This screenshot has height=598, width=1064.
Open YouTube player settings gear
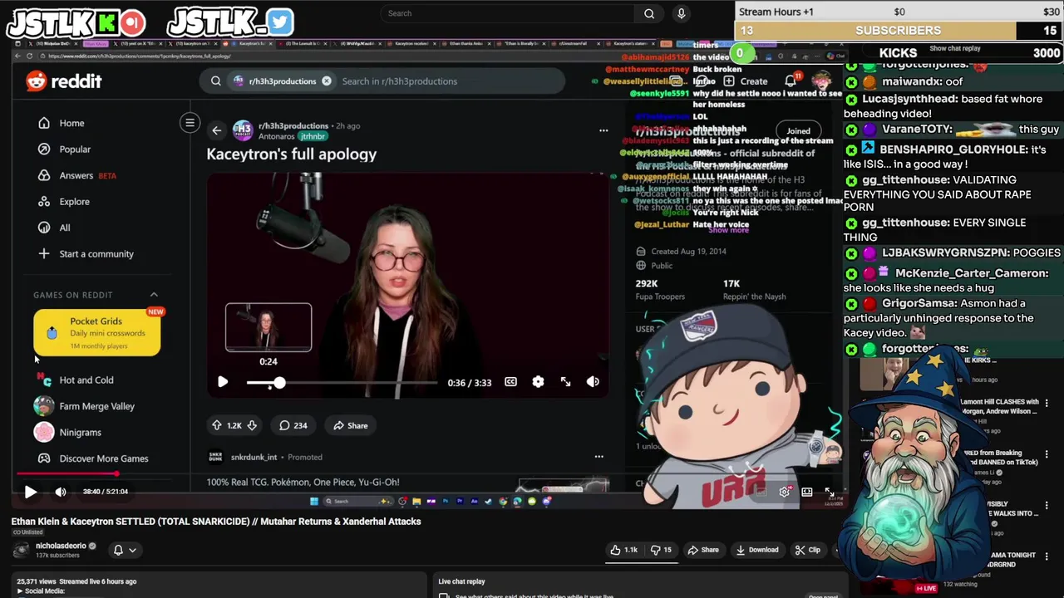click(784, 492)
